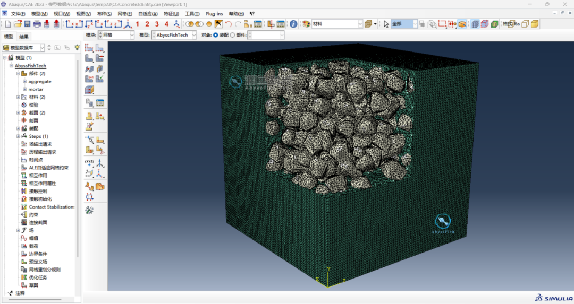574x304 pixels.
Task: Click the selection arrow tool
Action: pos(386,24)
